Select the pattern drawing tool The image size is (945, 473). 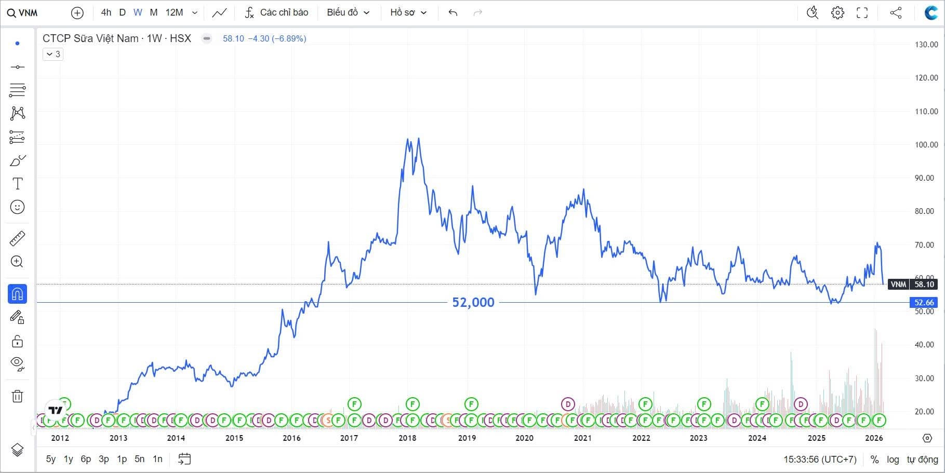click(17, 113)
